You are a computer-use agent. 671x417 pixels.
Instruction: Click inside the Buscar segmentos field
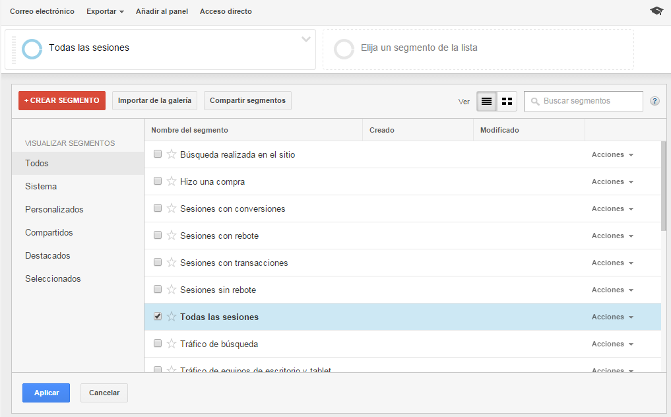point(587,101)
